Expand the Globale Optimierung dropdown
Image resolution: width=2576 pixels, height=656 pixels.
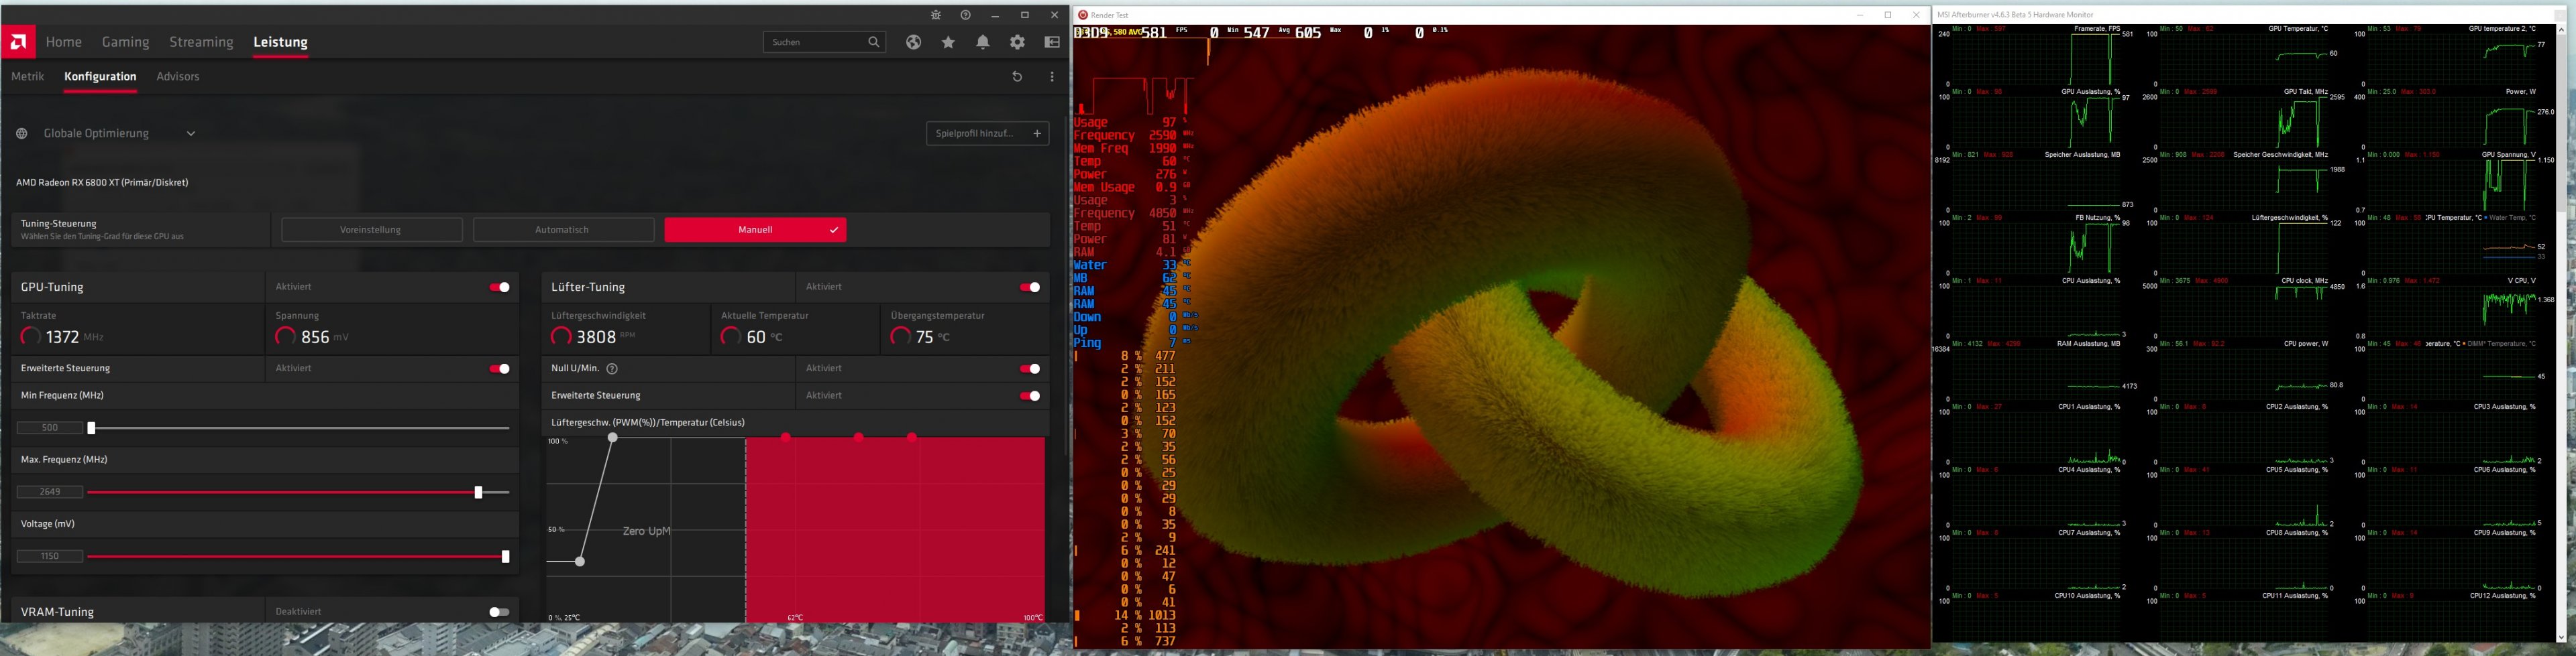[x=191, y=134]
